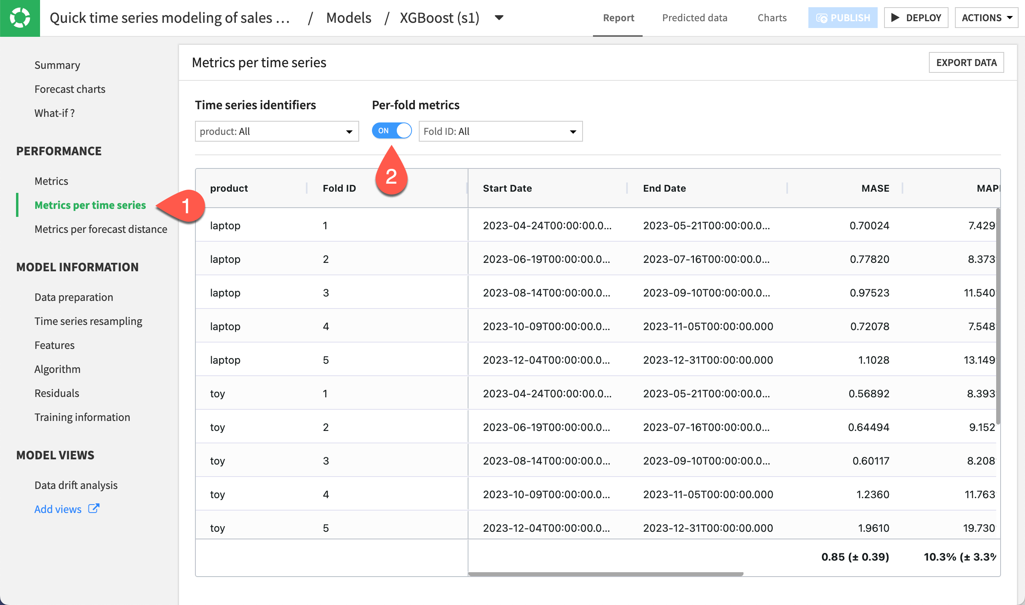1025x605 pixels.
Task: Select Forecast charts in the sidebar
Action: coord(70,89)
